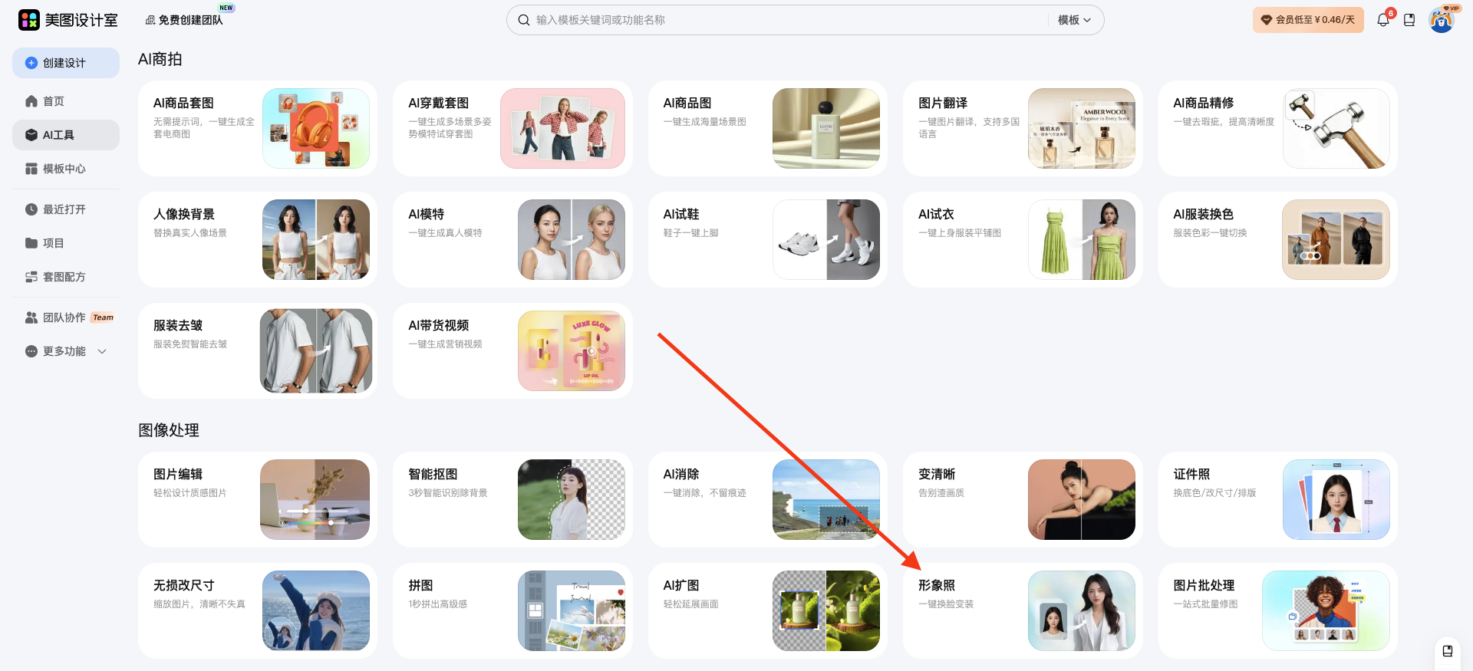The width and height of the screenshot is (1473, 671).
Task: Open the 人像换背景 tool card
Action: [258, 239]
